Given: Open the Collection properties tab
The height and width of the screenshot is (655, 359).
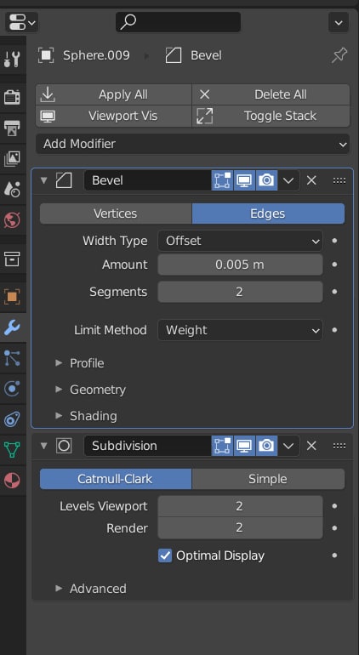Looking at the screenshot, I should (12, 259).
